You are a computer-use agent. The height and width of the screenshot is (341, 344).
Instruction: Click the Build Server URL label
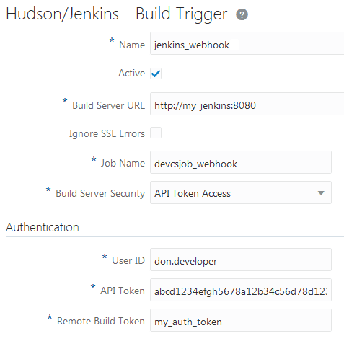[108, 105]
